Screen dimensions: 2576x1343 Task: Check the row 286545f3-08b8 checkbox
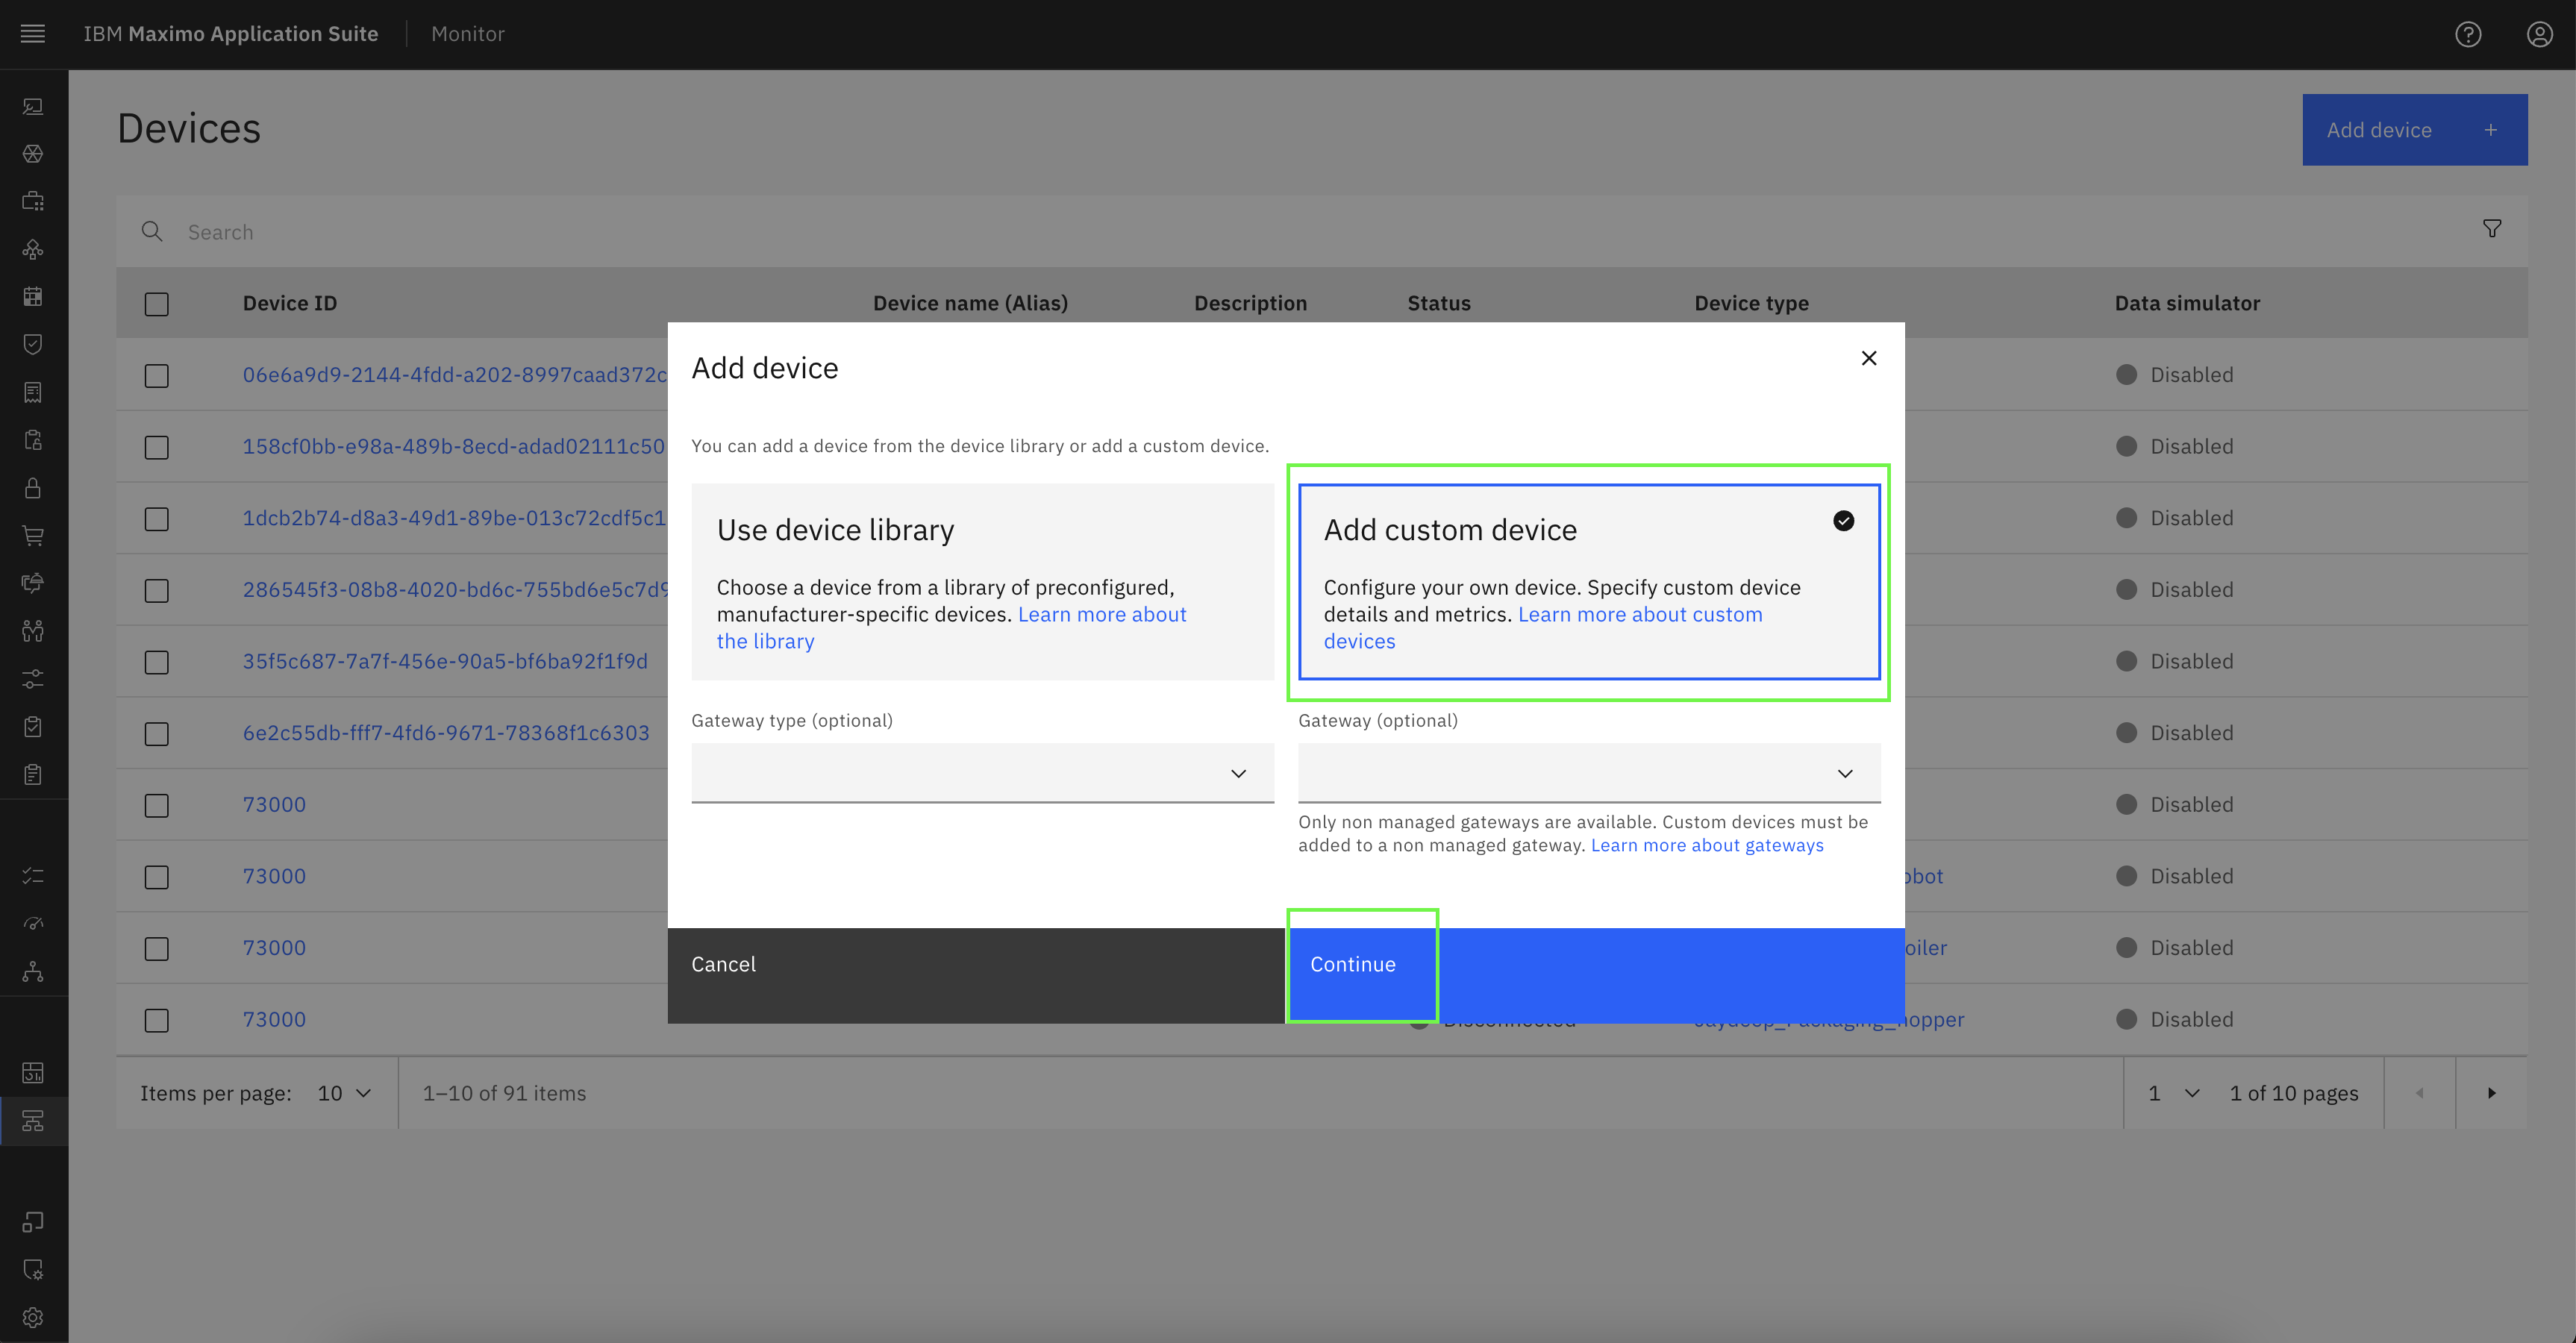[x=156, y=590]
